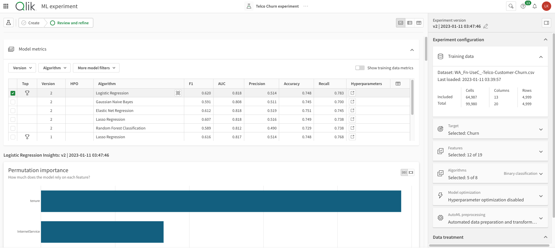Switch to table view layout icon
The width and height of the screenshot is (555, 249).
[x=419, y=23]
